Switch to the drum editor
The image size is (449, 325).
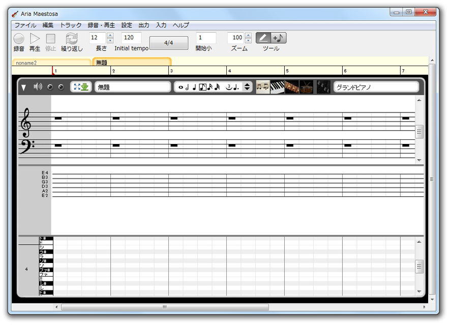click(x=307, y=87)
